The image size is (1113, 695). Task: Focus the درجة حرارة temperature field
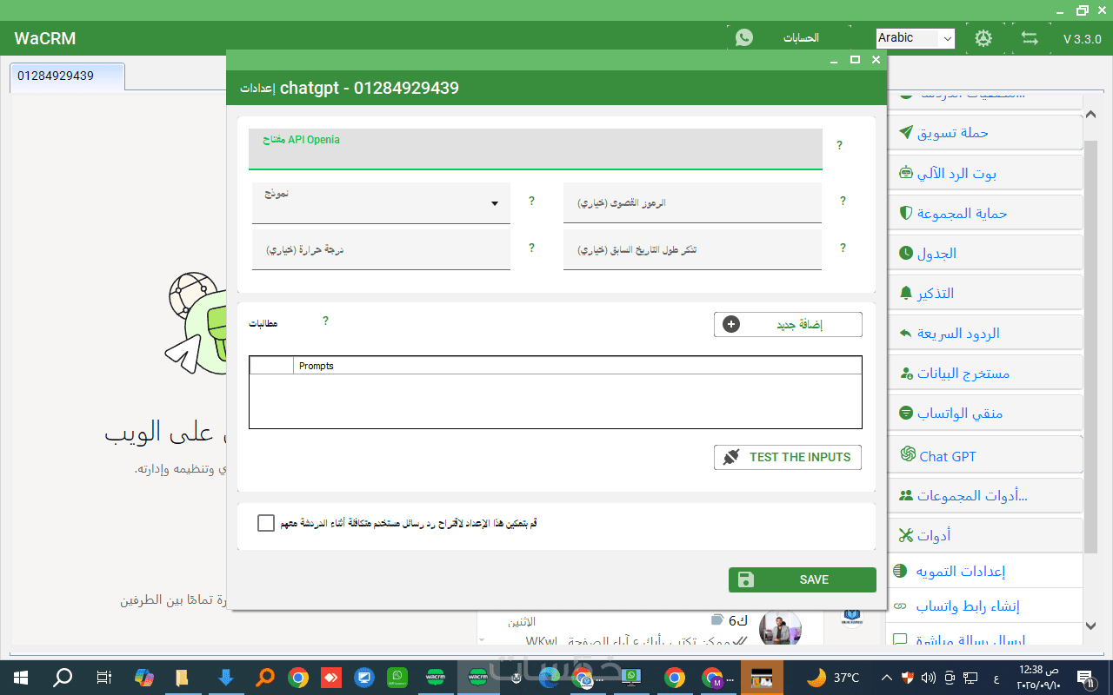tap(381, 249)
